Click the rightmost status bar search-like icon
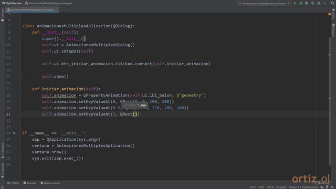The height and width of the screenshot is (189, 336). pos(332,187)
